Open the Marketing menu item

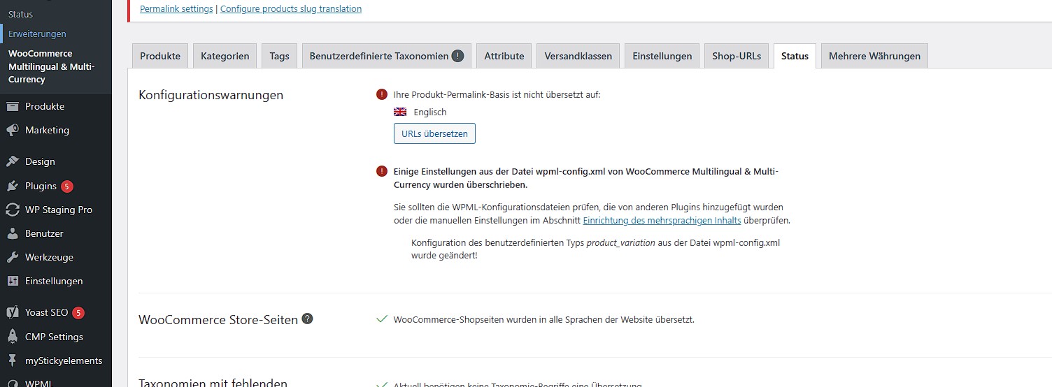pyautogui.click(x=47, y=130)
